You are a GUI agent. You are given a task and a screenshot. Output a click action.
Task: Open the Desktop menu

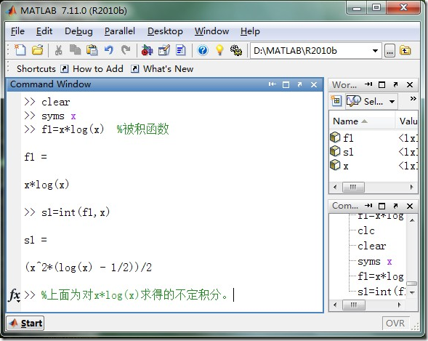point(165,31)
